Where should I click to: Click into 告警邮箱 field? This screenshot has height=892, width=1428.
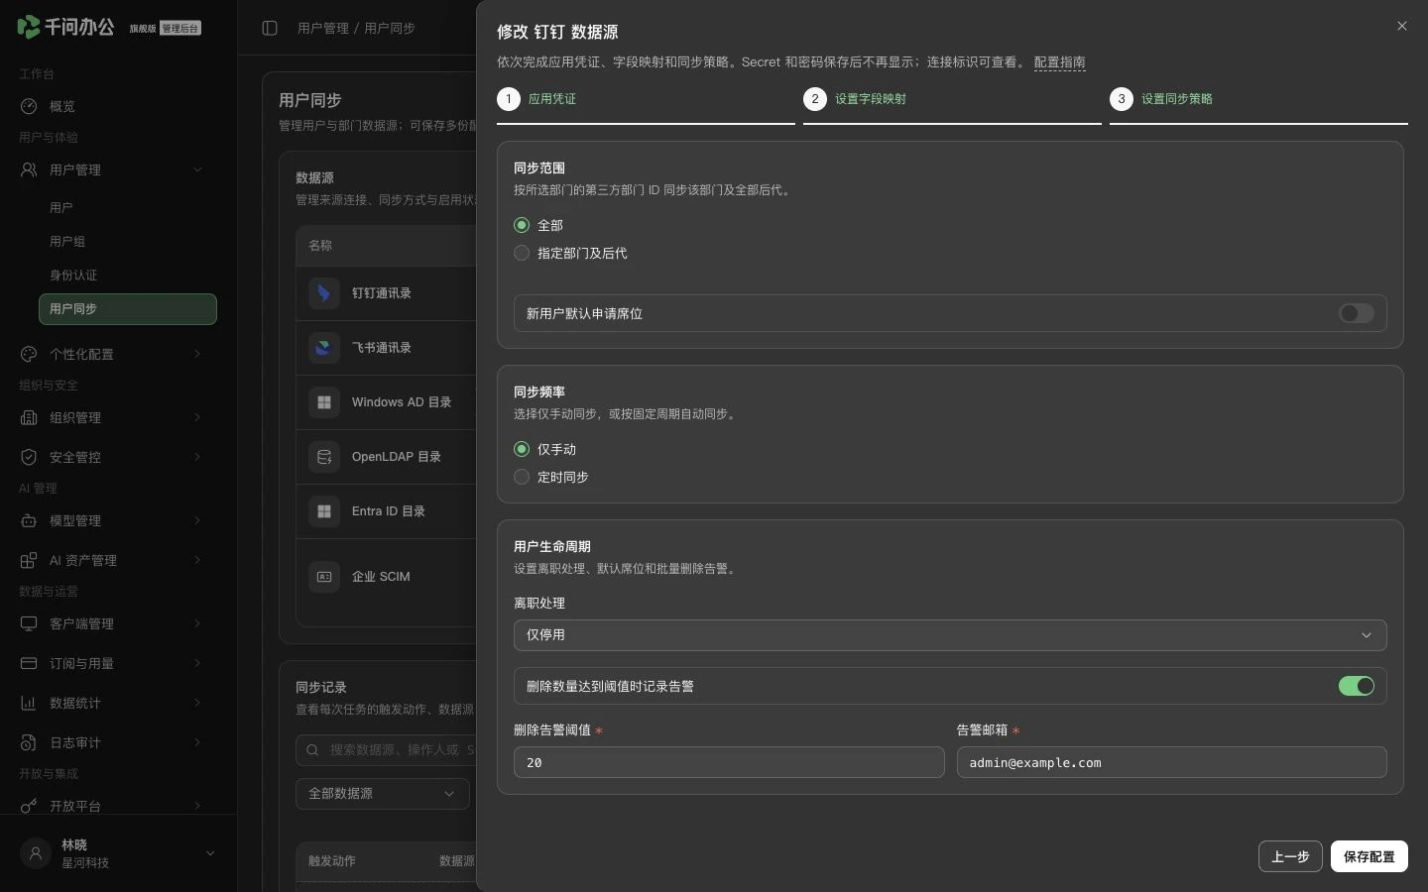point(1171,762)
